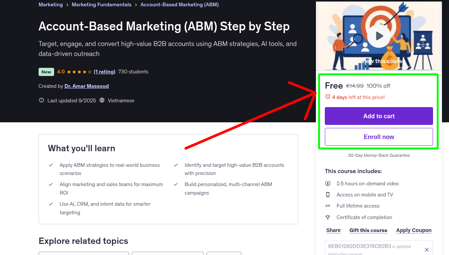Viewport: 449px width, 255px height.
Task: View the course's 1 rating
Action: pos(105,72)
